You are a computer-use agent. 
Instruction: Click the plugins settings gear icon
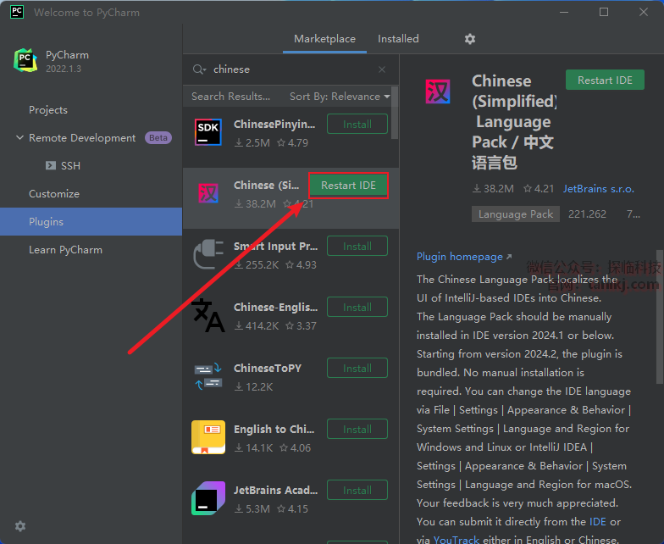470,39
